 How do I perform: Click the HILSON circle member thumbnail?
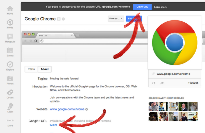pyautogui.click(x=193, y=117)
